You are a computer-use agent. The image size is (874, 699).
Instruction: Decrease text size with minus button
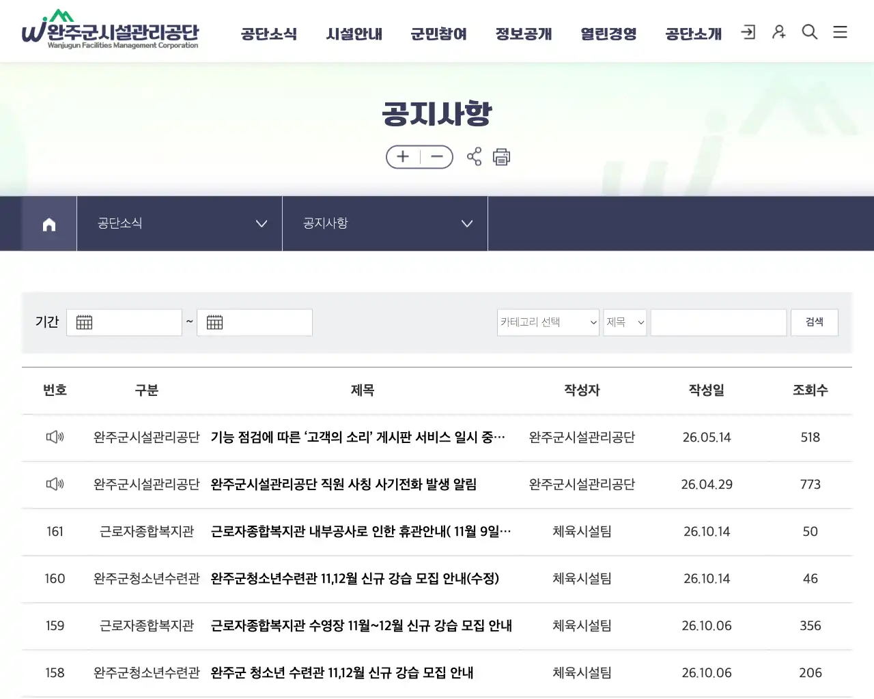click(437, 157)
